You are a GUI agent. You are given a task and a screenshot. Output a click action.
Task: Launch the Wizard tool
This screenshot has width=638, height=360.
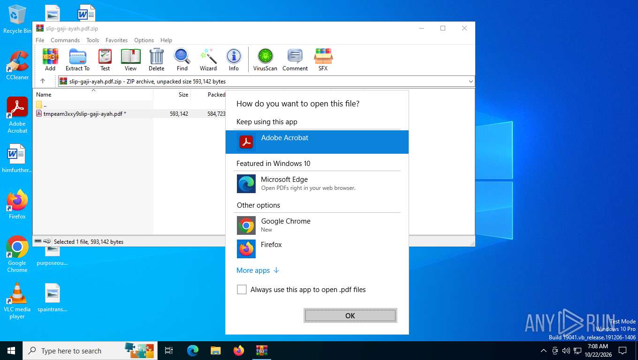[208, 60]
